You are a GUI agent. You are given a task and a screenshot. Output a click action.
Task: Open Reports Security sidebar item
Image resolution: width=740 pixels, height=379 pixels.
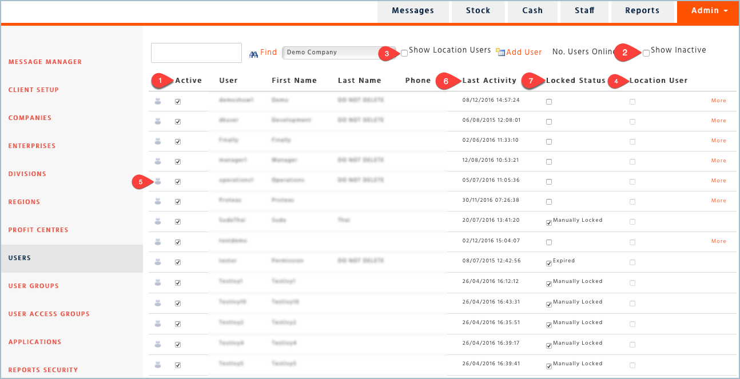(x=43, y=370)
